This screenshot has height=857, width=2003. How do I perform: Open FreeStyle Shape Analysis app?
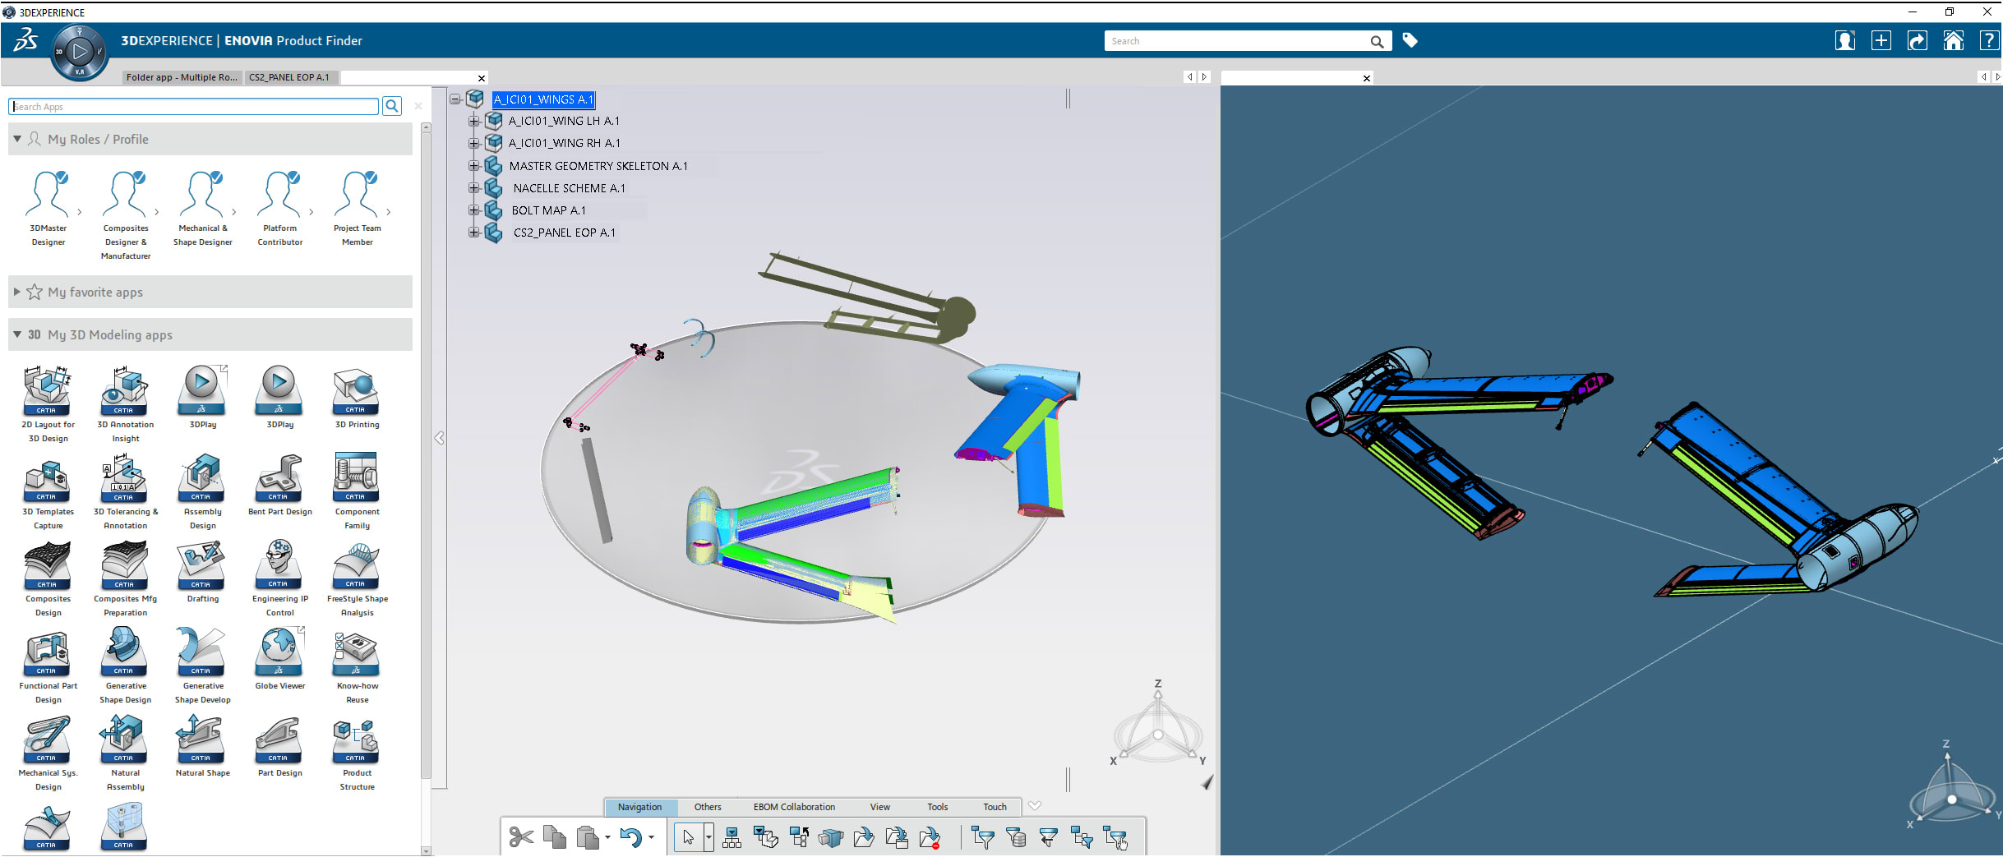tap(357, 578)
